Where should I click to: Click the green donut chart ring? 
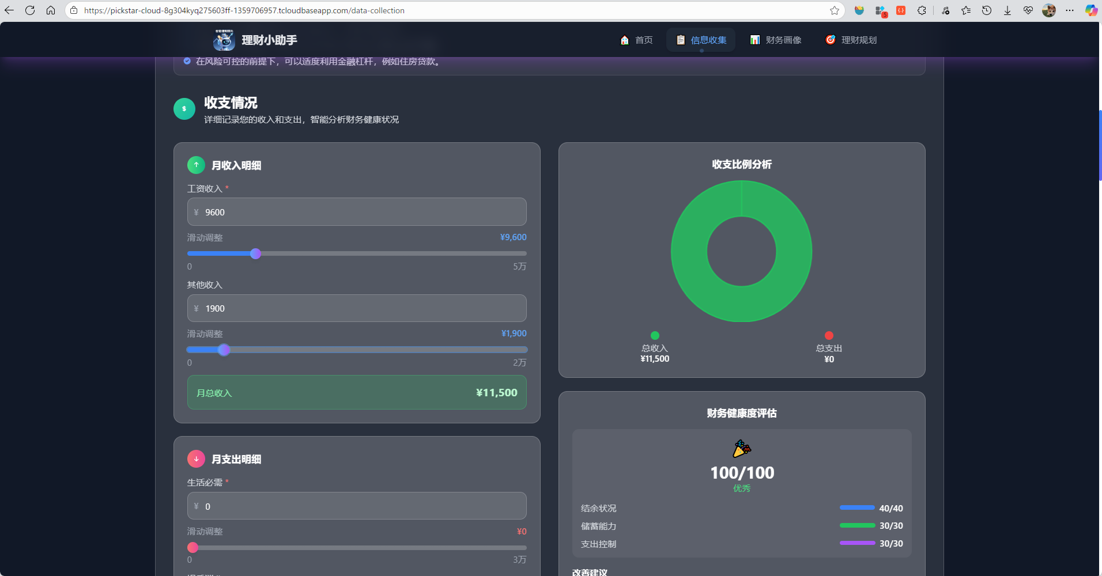point(688,251)
